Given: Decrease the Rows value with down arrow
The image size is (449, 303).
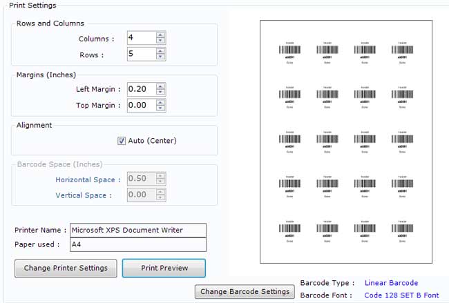Looking at the screenshot, I should 160,57.
